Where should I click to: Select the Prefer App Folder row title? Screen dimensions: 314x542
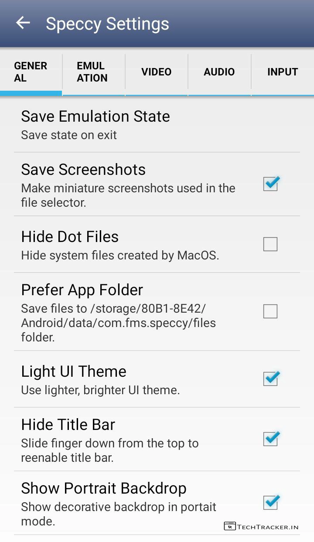[x=82, y=290]
